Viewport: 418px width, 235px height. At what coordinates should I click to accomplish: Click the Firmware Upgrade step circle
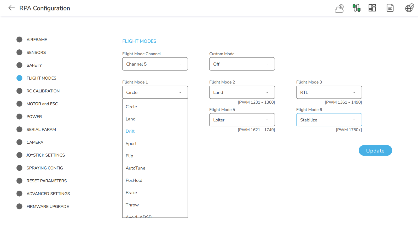[19, 207]
